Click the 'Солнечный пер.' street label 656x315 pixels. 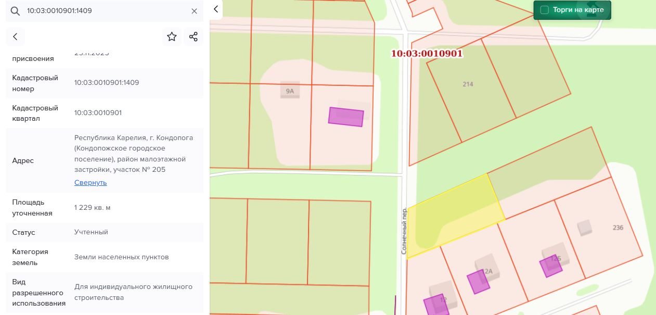pos(404,231)
